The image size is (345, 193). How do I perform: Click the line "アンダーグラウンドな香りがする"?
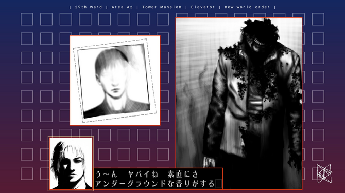154,184
